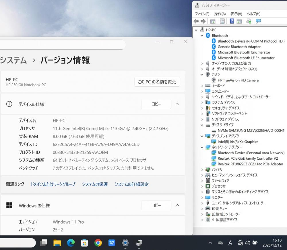
Task: Open Microsoft Edge from the taskbar
Action: tap(71, 243)
